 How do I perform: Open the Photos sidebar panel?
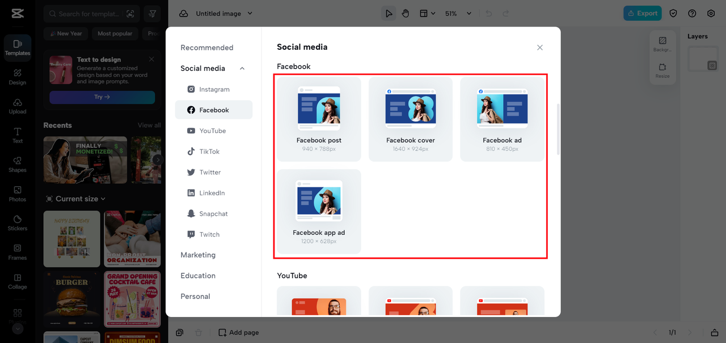[18, 194]
